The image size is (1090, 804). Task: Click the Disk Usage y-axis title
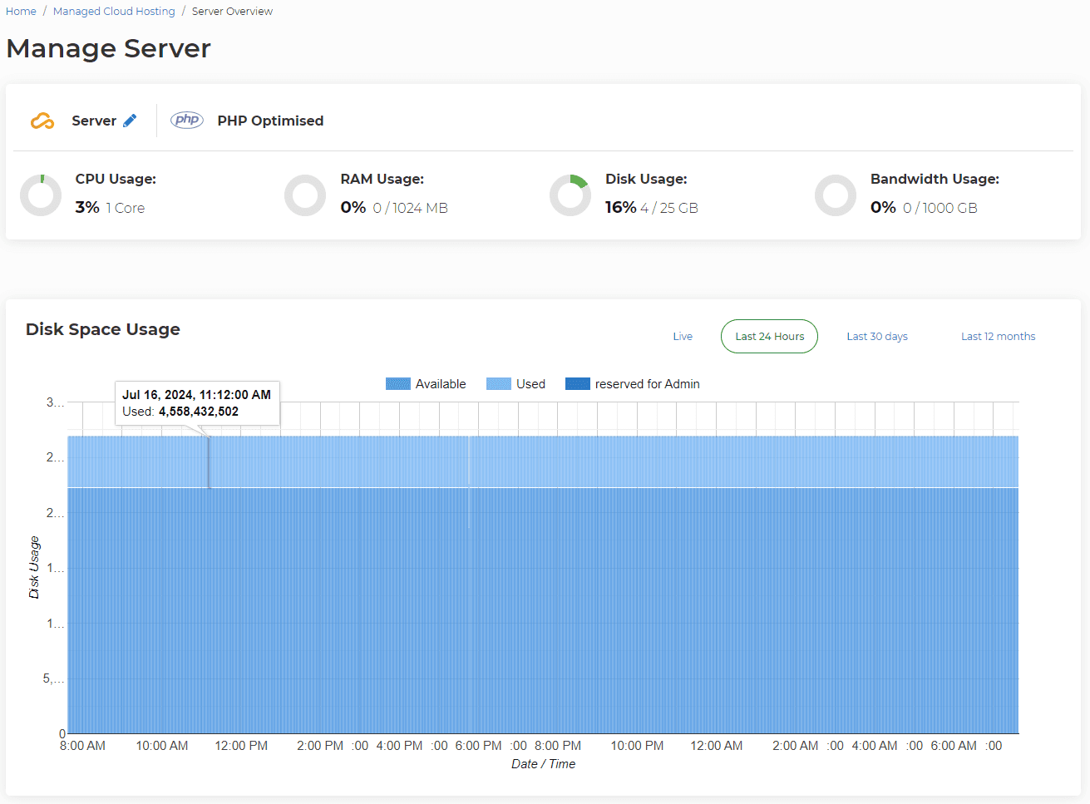tap(34, 567)
